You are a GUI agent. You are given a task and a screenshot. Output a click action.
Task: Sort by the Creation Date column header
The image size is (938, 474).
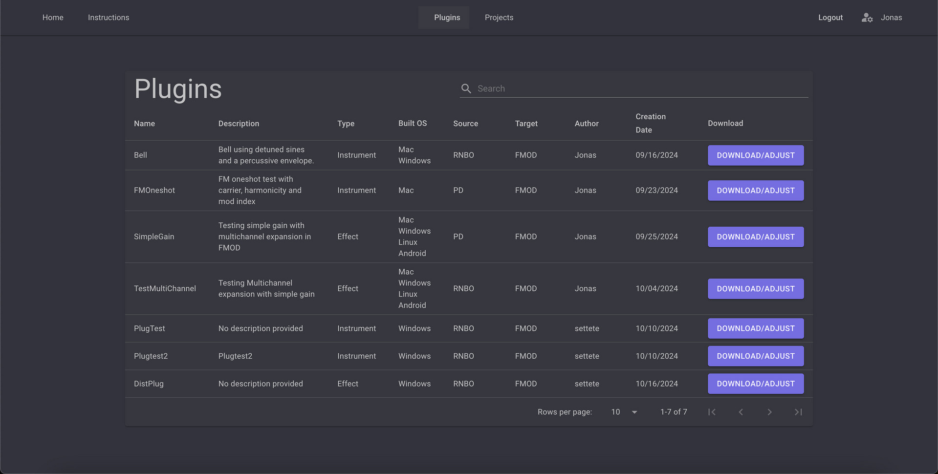[650, 123]
